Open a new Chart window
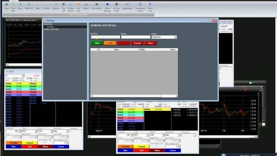 (20, 6)
